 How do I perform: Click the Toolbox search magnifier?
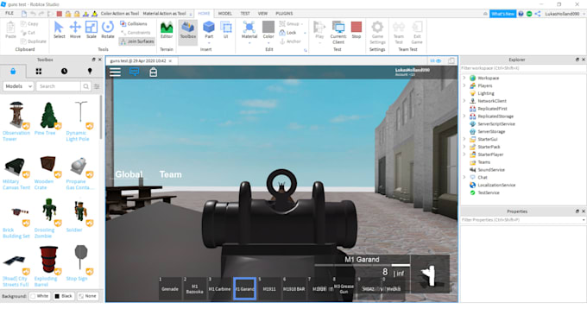(86, 86)
